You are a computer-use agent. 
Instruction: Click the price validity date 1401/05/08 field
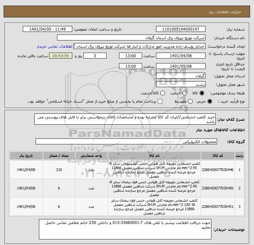tap(181, 66)
